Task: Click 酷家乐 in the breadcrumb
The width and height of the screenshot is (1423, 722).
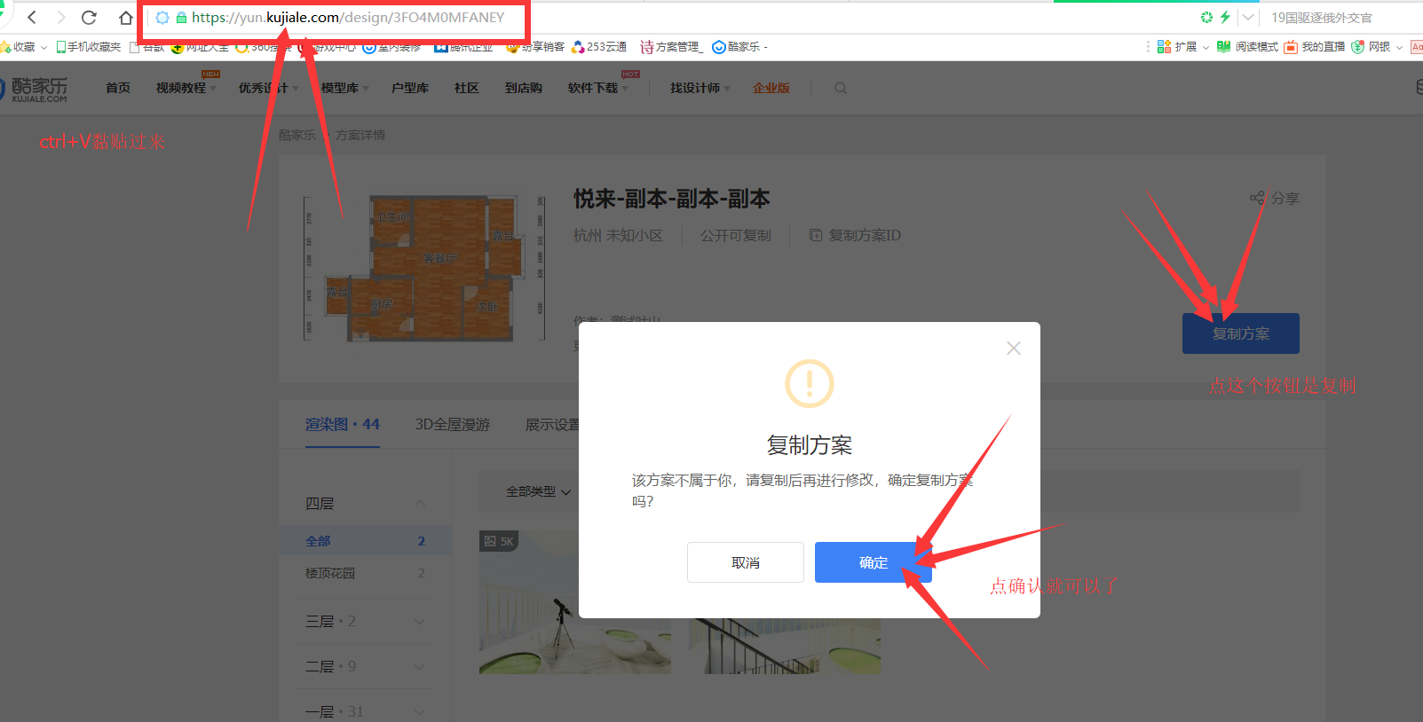Action: [297, 135]
